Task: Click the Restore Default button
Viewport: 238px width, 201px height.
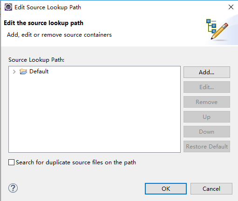Action: (x=207, y=146)
